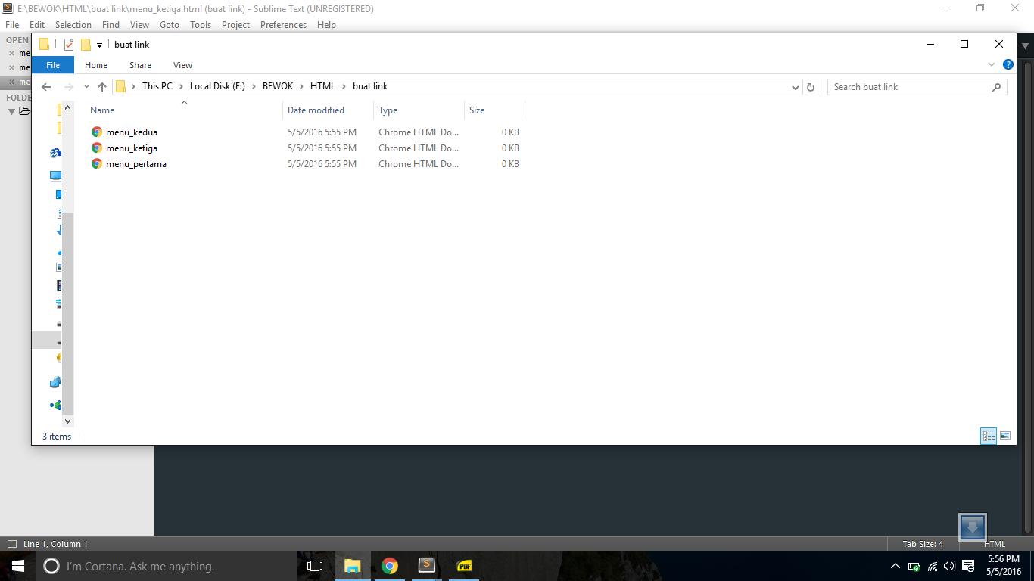The width and height of the screenshot is (1034, 581).
Task: Close the third open file in Sublime sidebar
Action: 11,82
